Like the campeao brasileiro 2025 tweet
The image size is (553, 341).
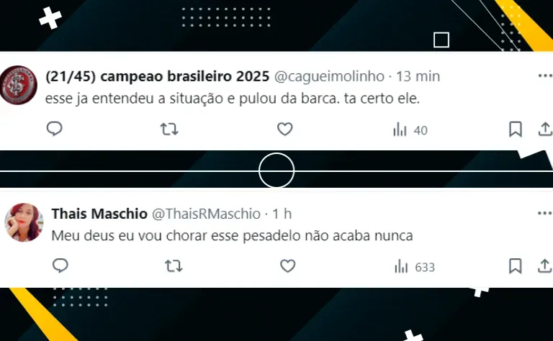(284, 129)
